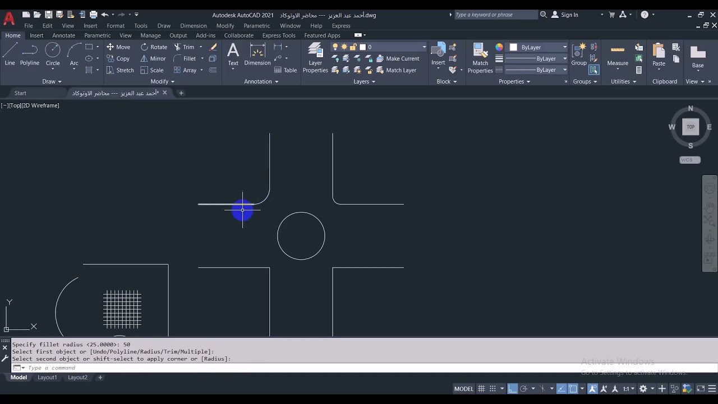The image size is (718, 404).
Task: Insert a Table
Action: click(x=286, y=70)
